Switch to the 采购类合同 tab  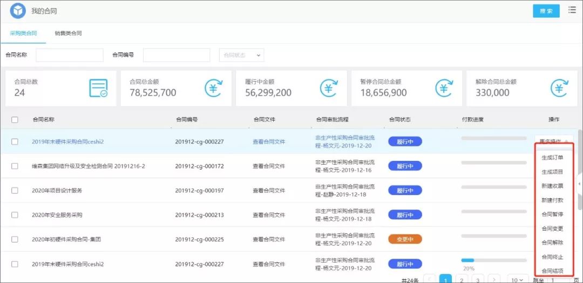23,33
